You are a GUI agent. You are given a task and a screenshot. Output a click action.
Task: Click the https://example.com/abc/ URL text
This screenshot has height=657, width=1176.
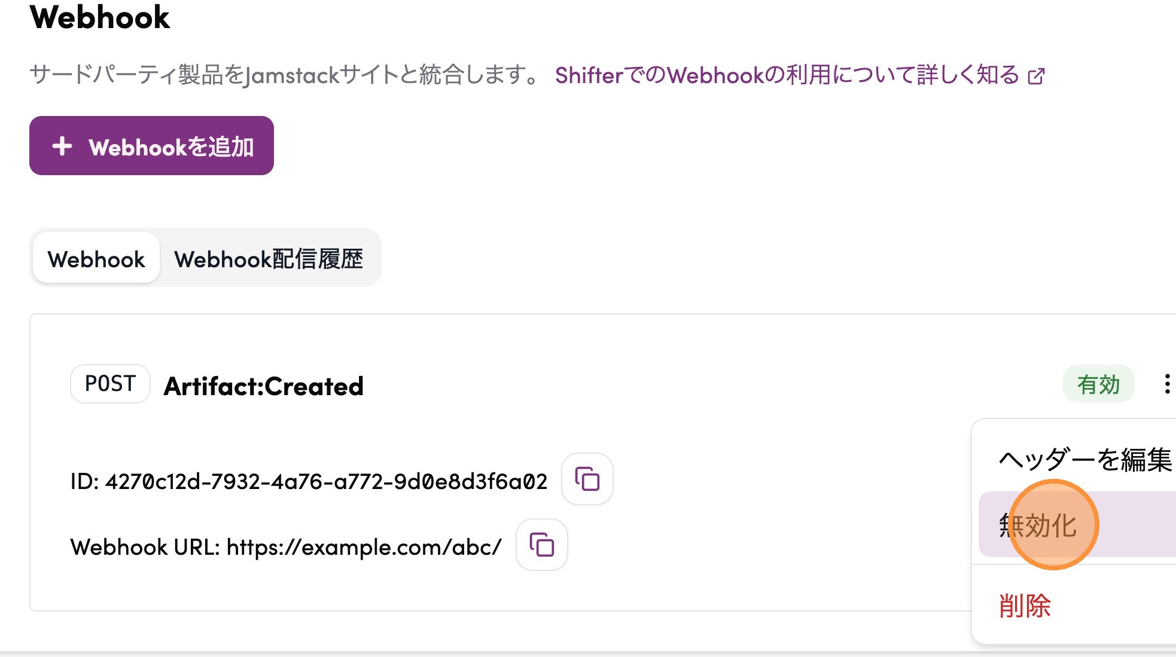tap(364, 547)
